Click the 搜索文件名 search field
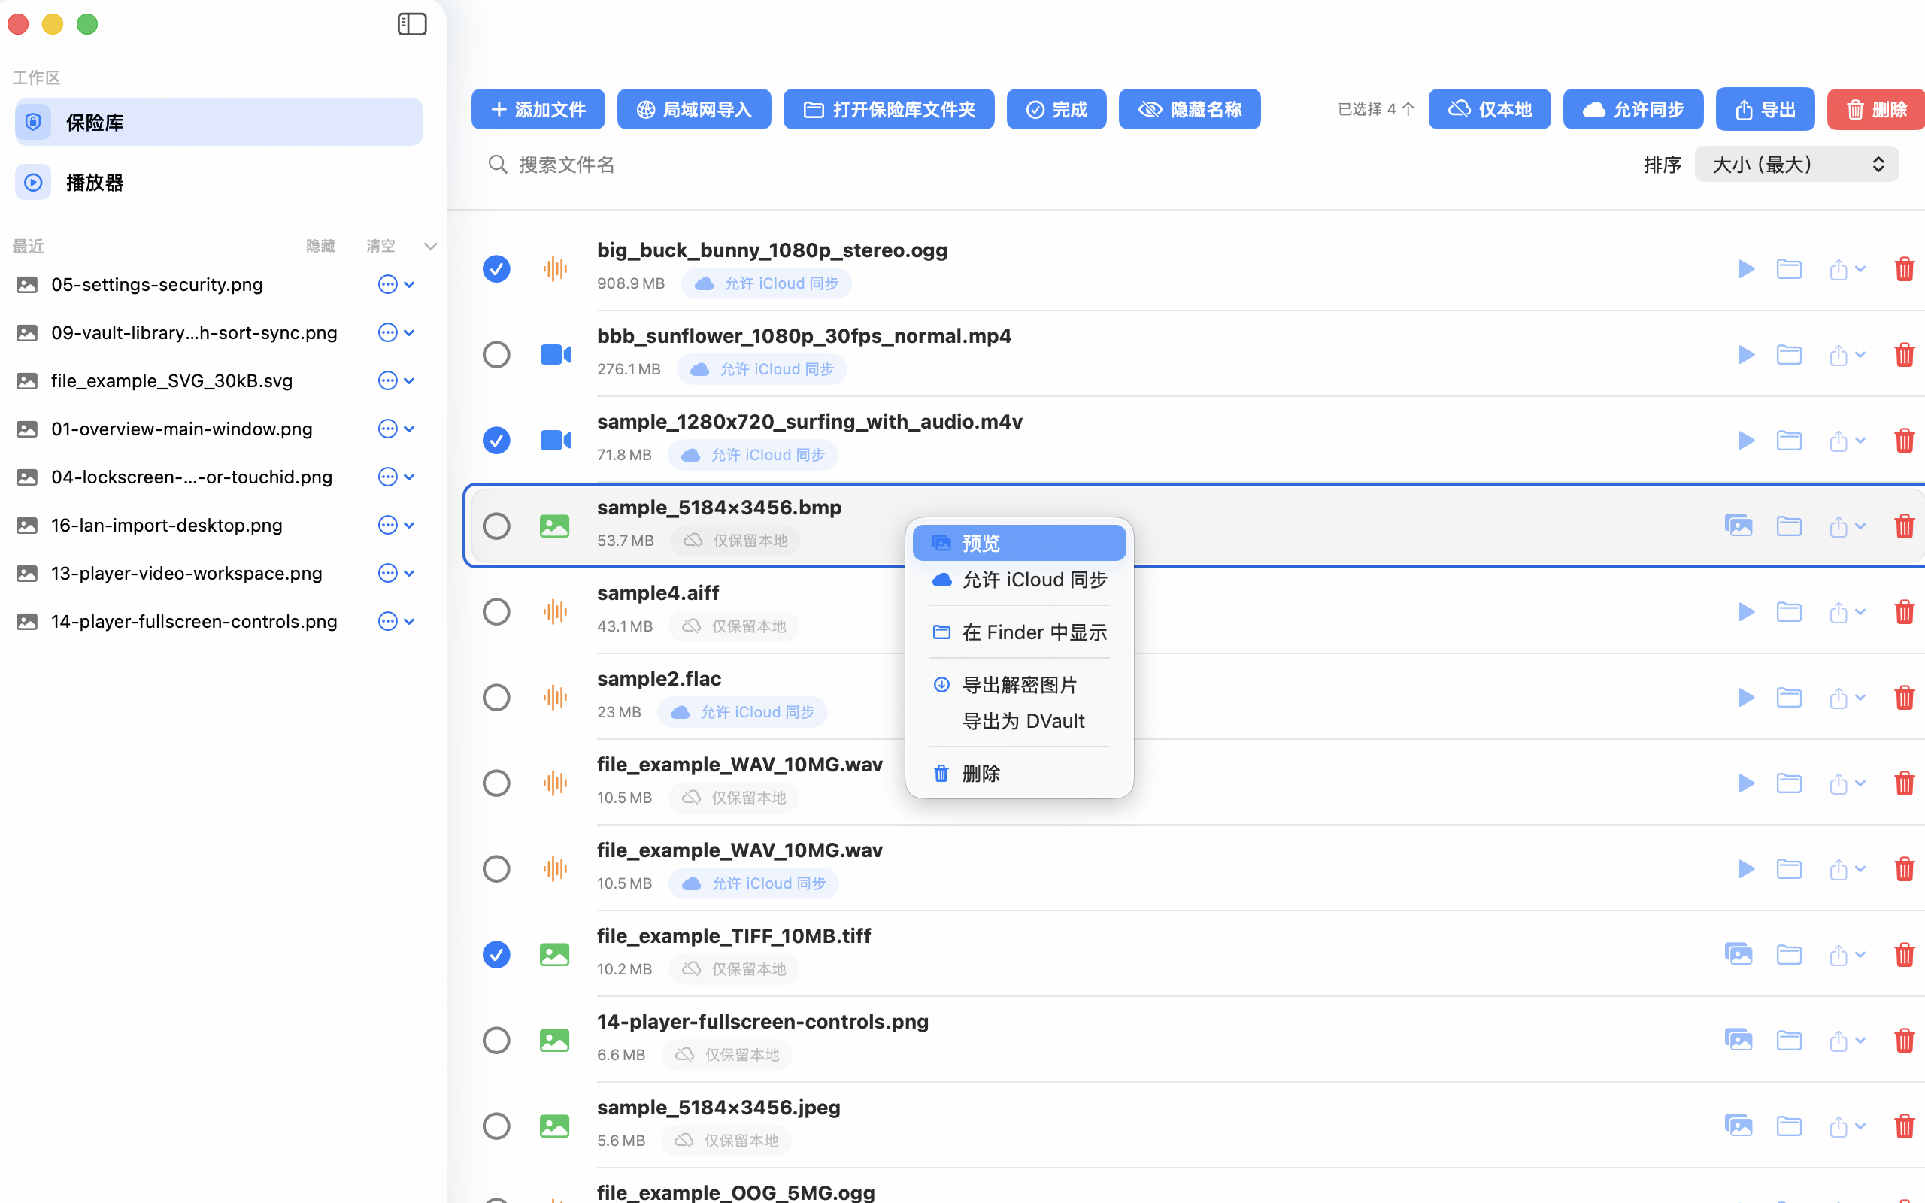 (x=716, y=164)
